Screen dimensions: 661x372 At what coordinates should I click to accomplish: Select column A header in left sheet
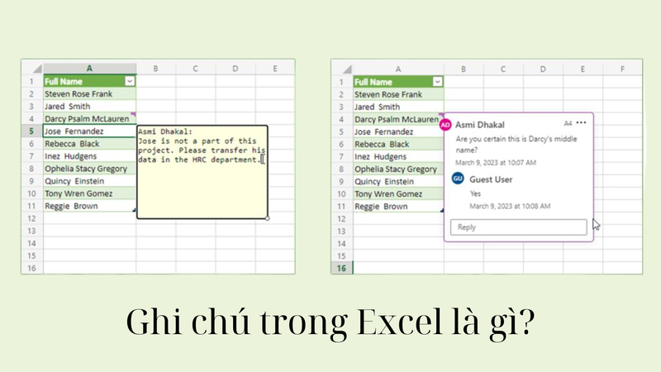(89, 69)
